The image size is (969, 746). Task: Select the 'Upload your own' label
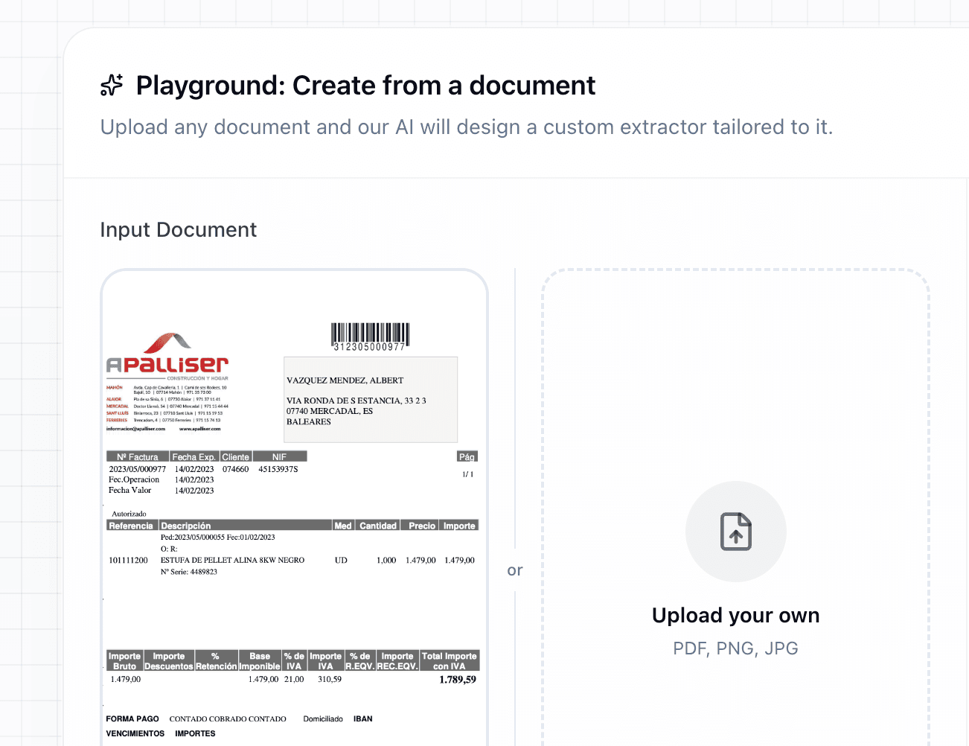735,616
